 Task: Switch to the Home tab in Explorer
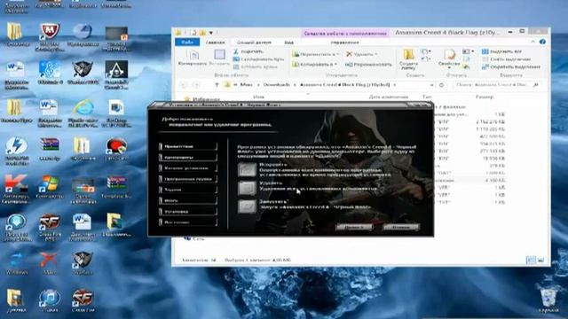point(215,43)
